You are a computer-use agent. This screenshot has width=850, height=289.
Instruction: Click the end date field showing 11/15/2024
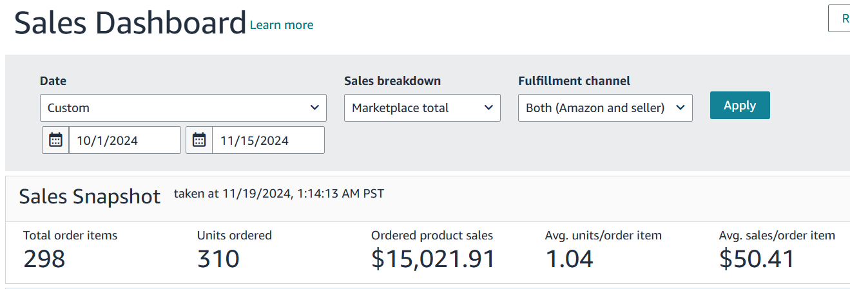pyautogui.click(x=268, y=140)
